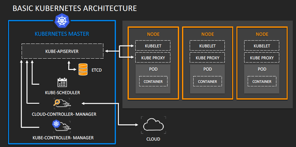The height and width of the screenshot is (147, 296).
Task: Click the Kubernetes wheel logo above the master
Action: pos(62,21)
